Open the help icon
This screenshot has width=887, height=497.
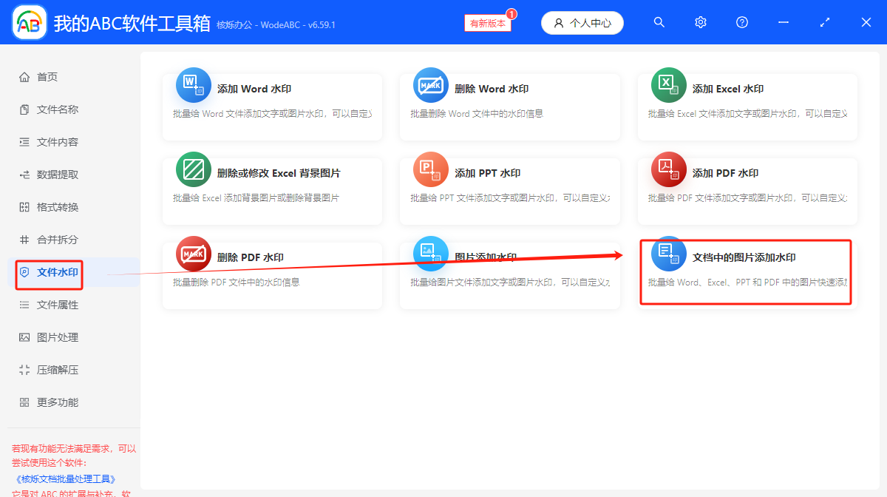[x=741, y=22]
